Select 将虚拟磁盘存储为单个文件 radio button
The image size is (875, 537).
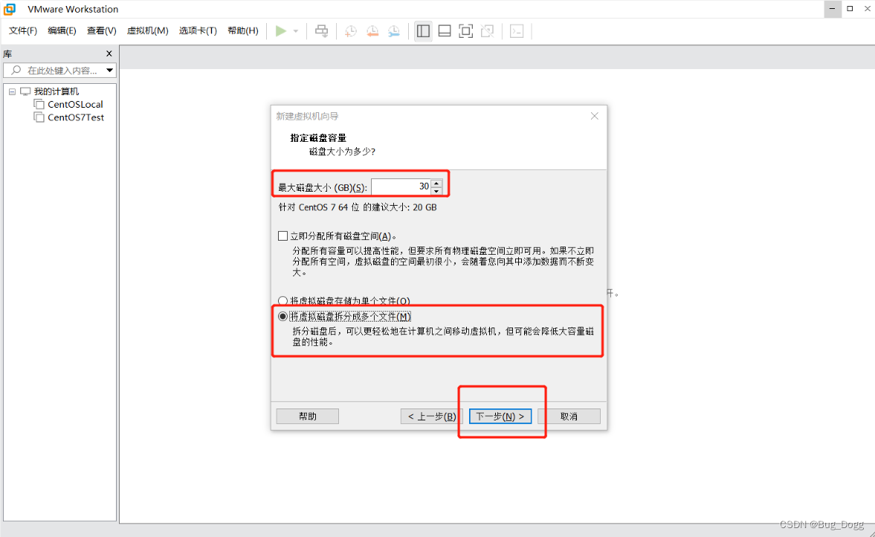[283, 301]
